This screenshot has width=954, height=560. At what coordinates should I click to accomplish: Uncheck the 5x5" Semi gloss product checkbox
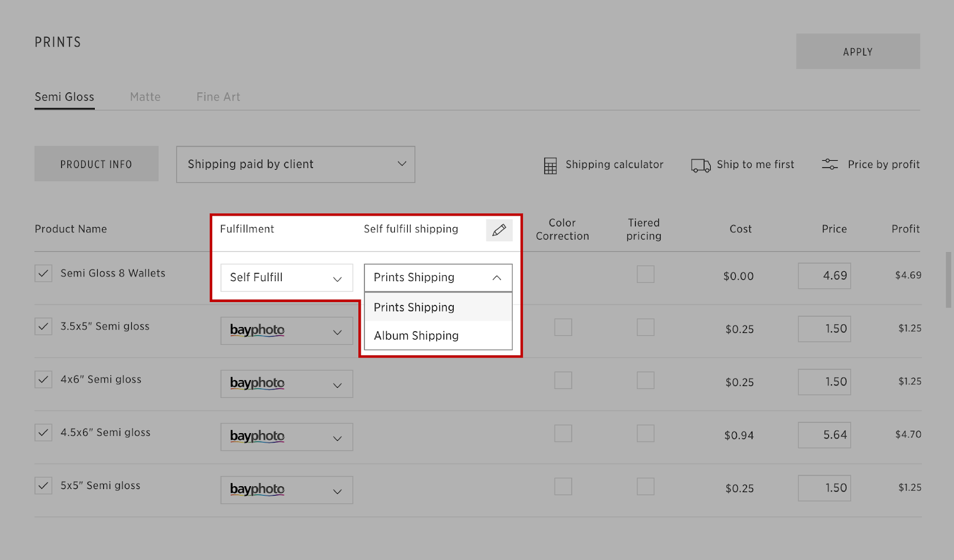(44, 486)
